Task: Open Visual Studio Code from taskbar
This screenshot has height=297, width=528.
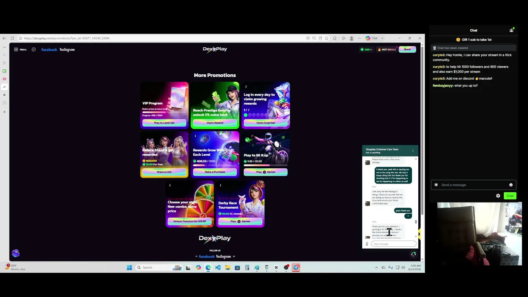Action: [x=218, y=268]
